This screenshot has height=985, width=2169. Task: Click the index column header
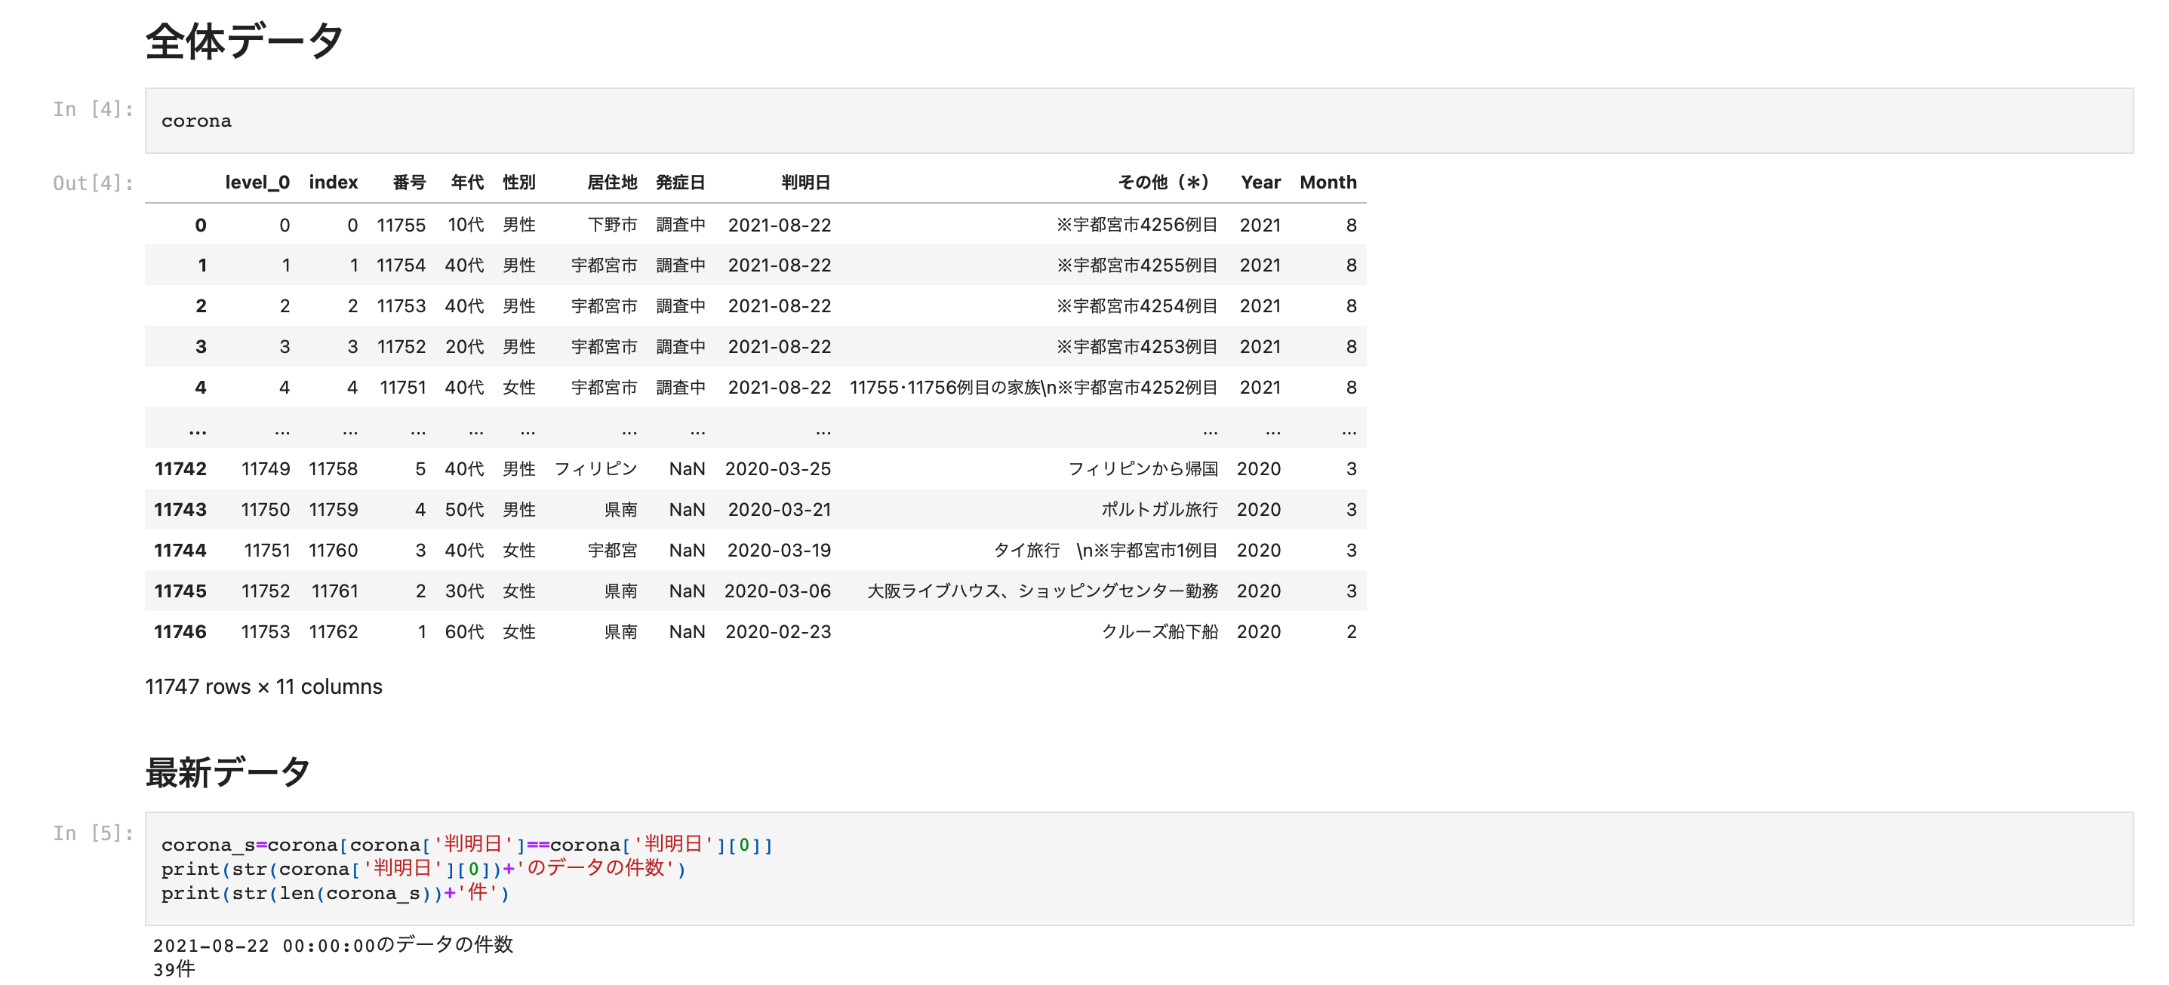[334, 183]
